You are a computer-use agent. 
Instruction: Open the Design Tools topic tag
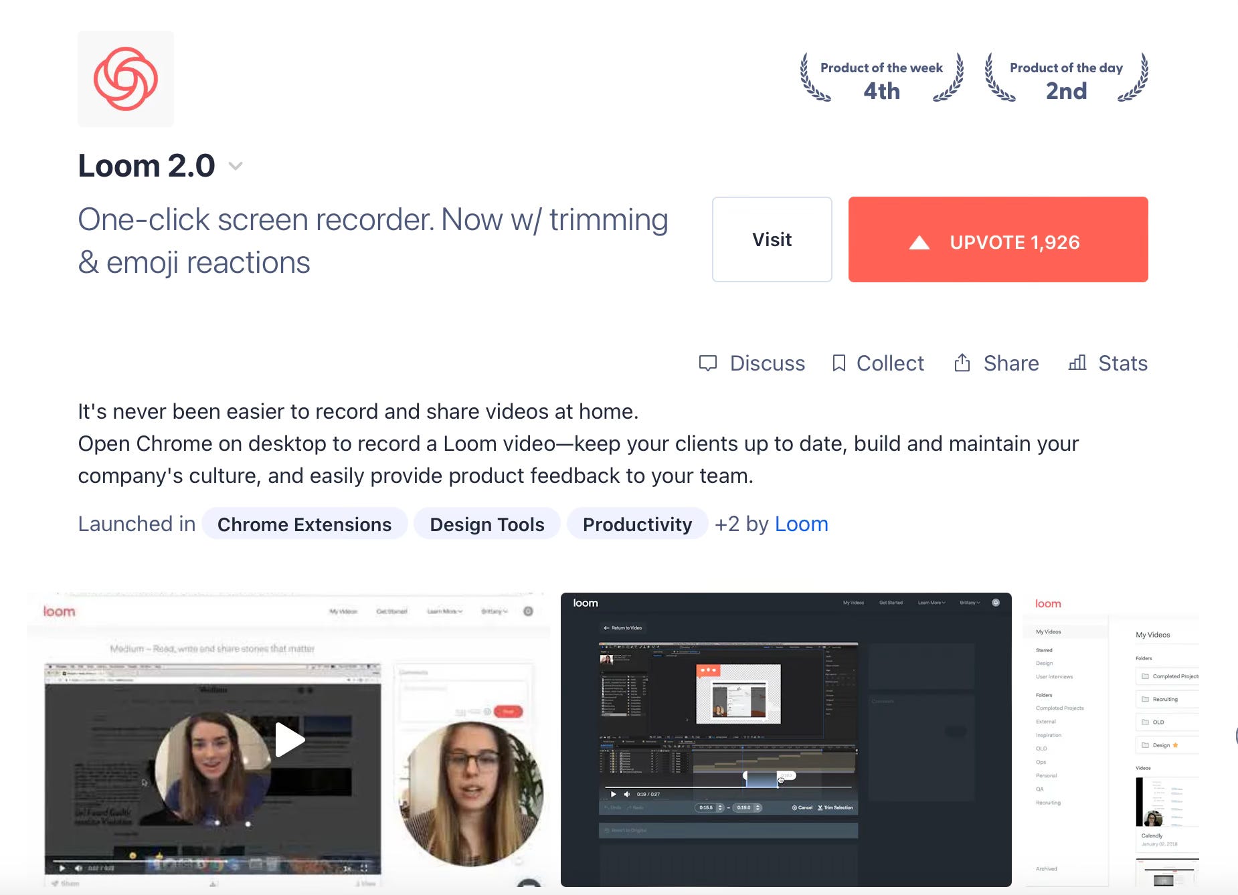click(487, 524)
